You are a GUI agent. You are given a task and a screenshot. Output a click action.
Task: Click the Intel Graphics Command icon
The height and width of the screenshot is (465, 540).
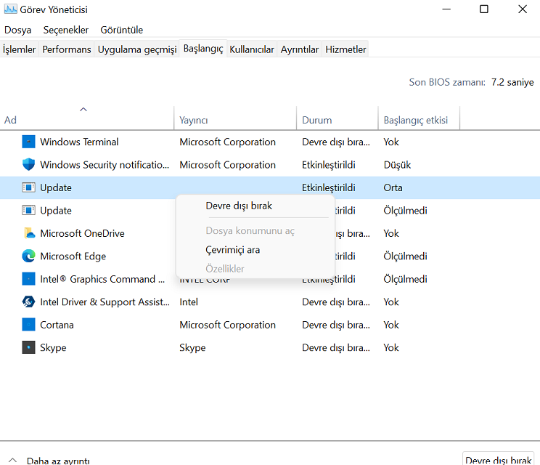28,279
